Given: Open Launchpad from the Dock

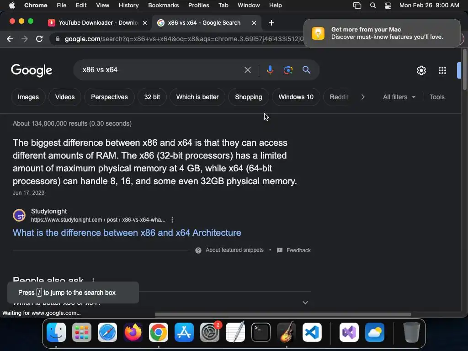Looking at the screenshot, I should 82,332.
